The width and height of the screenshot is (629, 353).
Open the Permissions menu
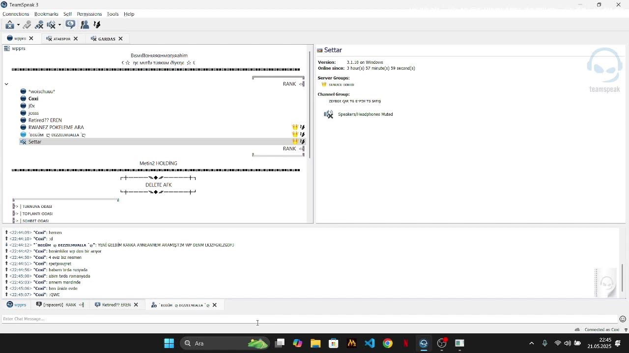(89, 14)
